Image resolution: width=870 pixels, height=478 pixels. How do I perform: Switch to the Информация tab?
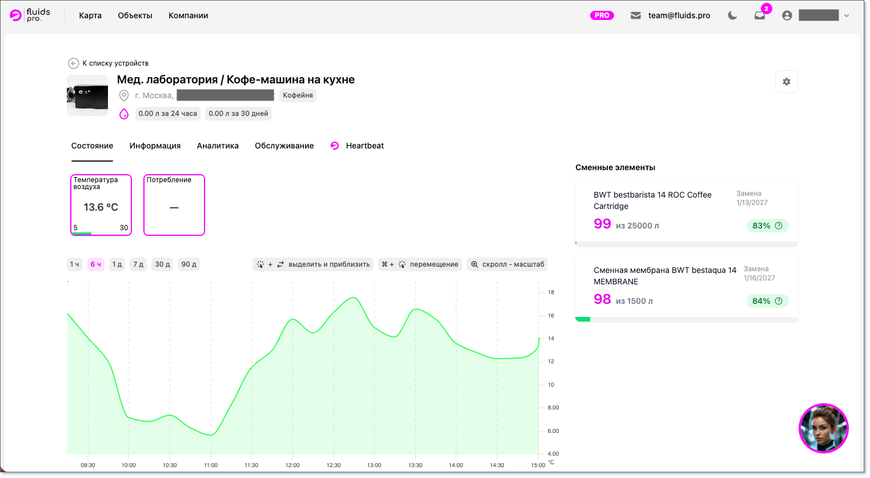[155, 146]
